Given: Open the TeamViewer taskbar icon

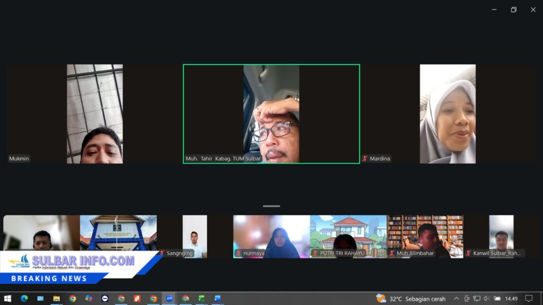Looking at the screenshot, I should [104, 299].
